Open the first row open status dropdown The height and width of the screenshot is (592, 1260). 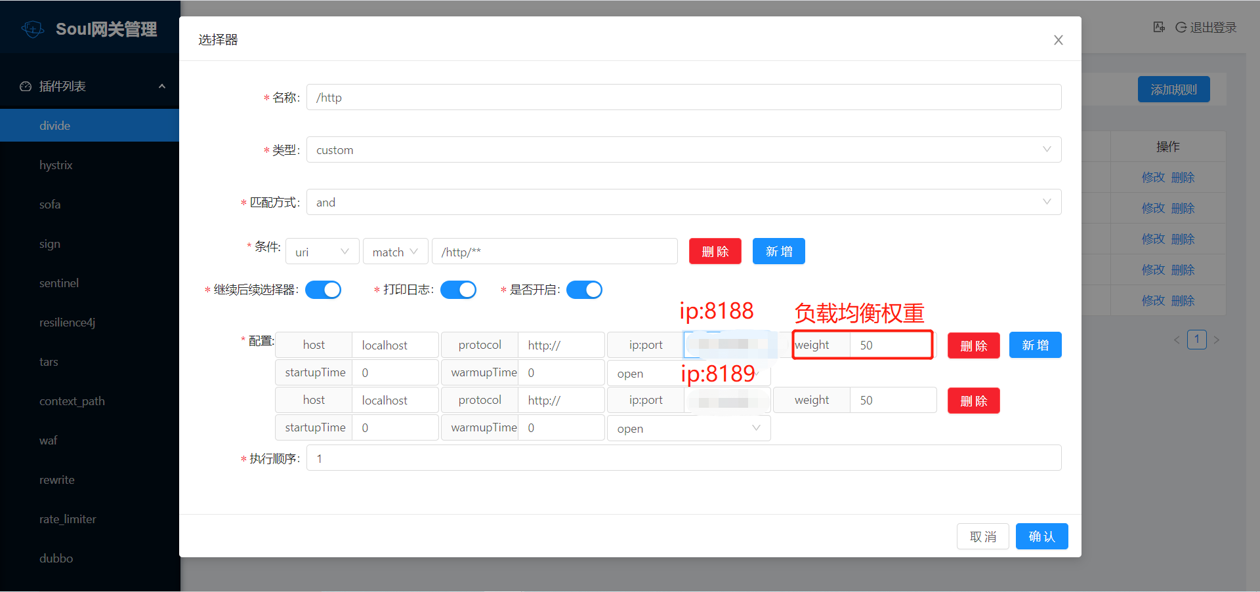click(x=688, y=373)
